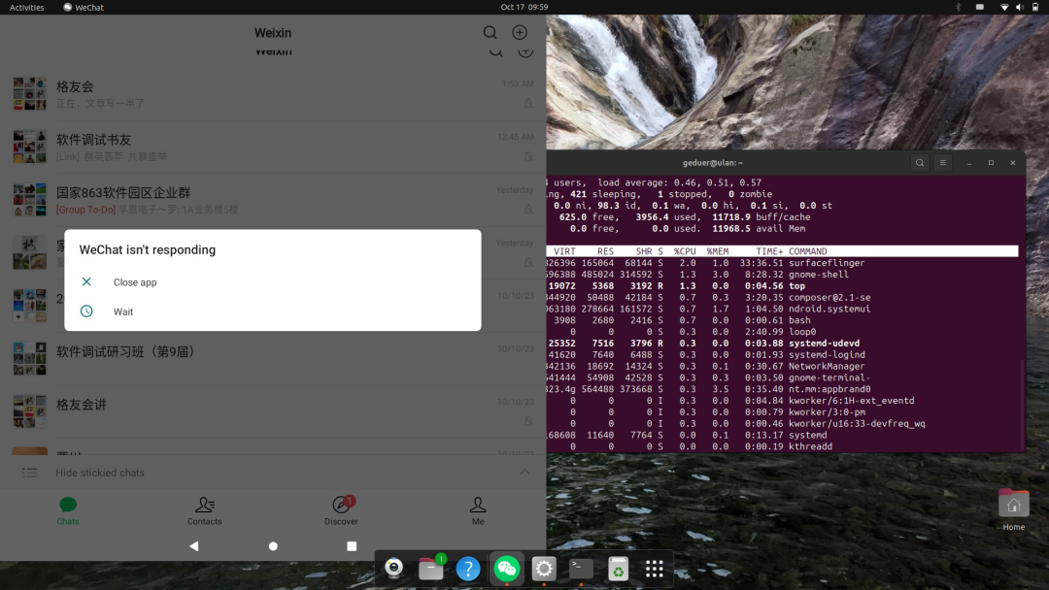Viewport: 1049px width, 590px height.
Task: Open the 格友会讲 chat
Action: (273, 411)
